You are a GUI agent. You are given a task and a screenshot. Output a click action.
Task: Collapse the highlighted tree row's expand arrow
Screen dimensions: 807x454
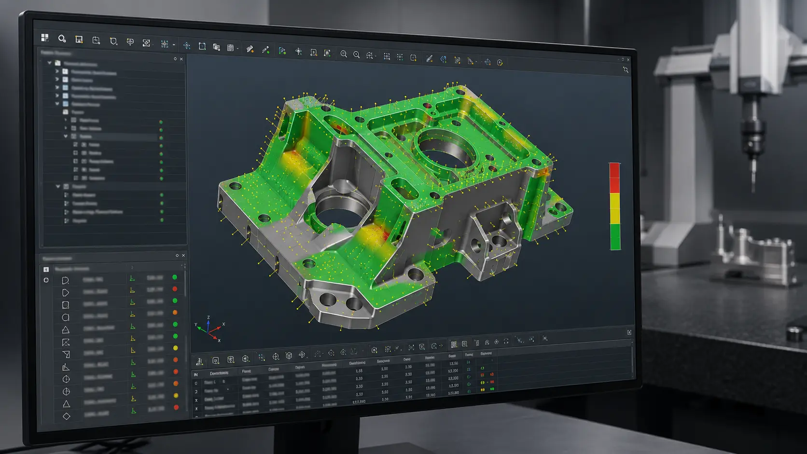(66, 137)
